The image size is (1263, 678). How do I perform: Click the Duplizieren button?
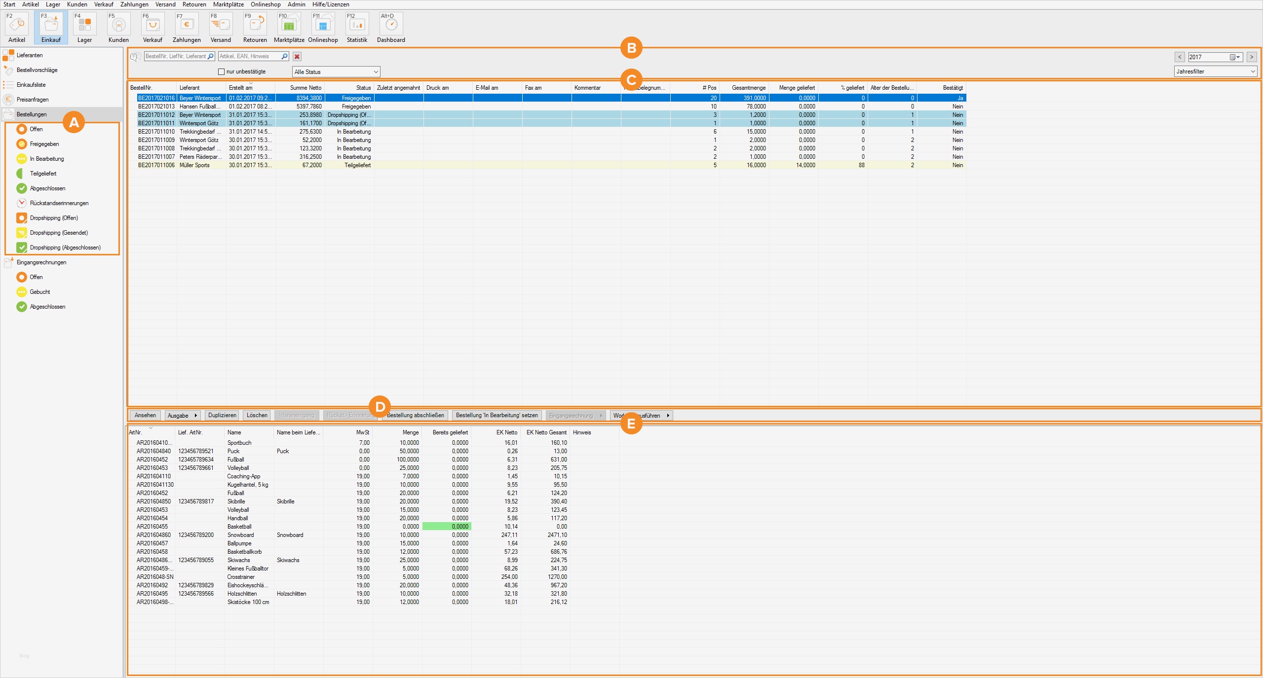[222, 416]
